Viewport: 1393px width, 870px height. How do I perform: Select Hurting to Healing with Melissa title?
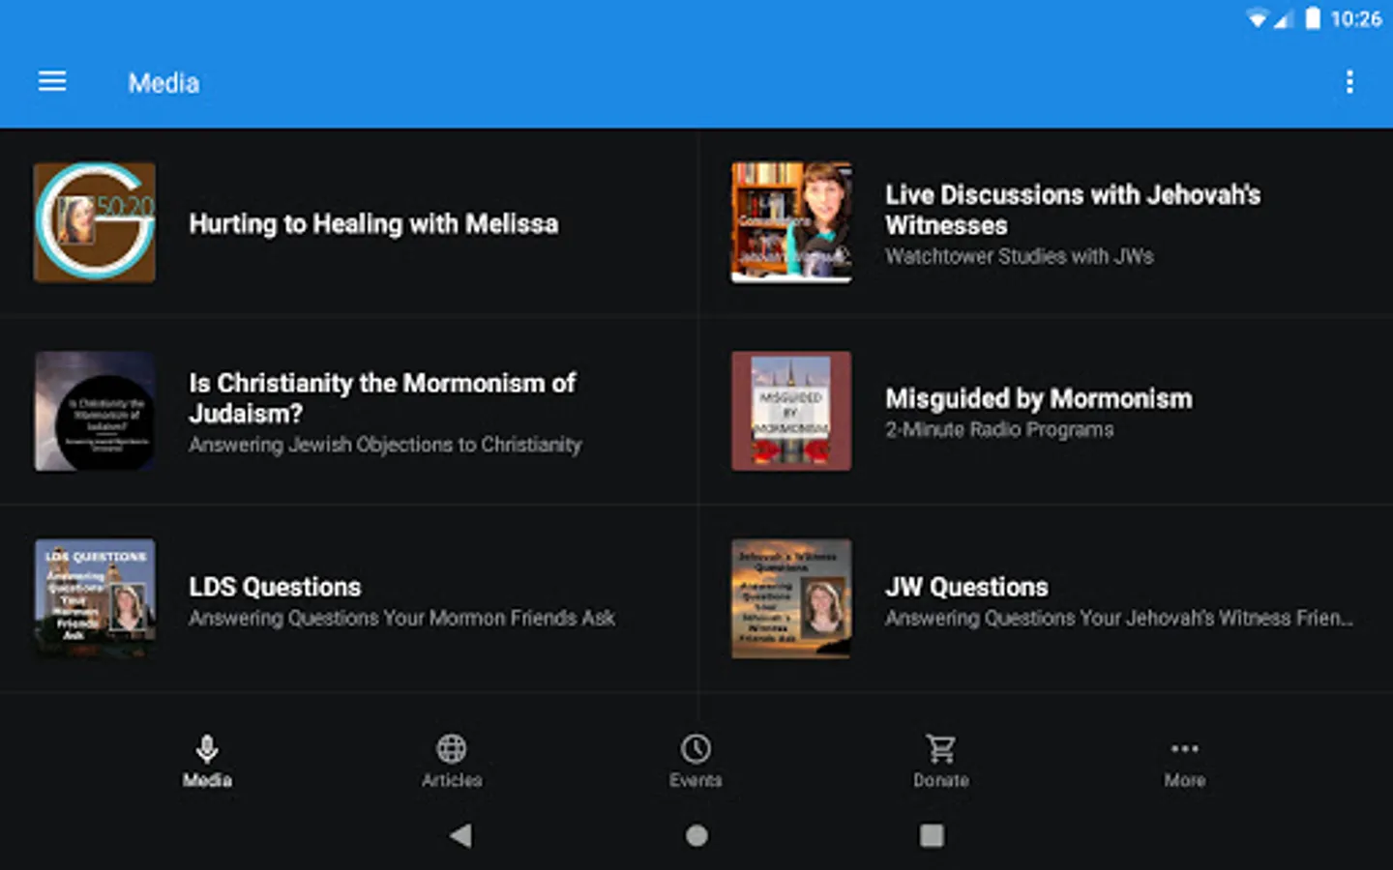(x=373, y=224)
